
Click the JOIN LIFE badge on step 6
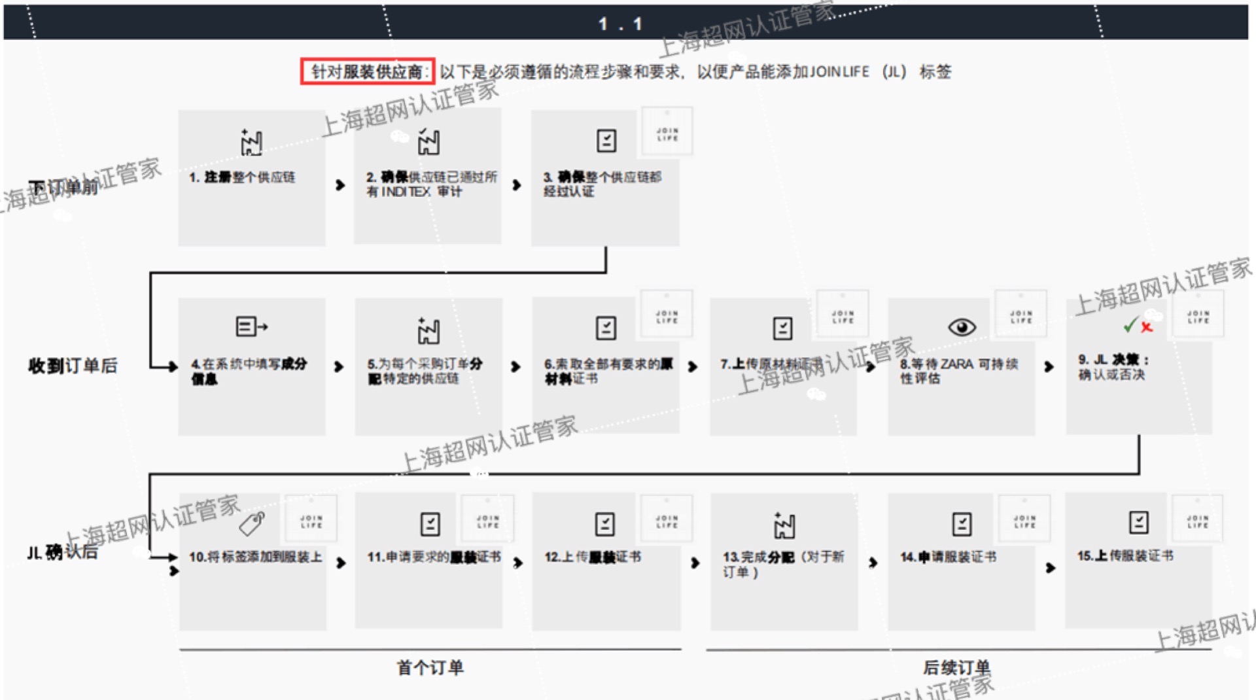(667, 315)
